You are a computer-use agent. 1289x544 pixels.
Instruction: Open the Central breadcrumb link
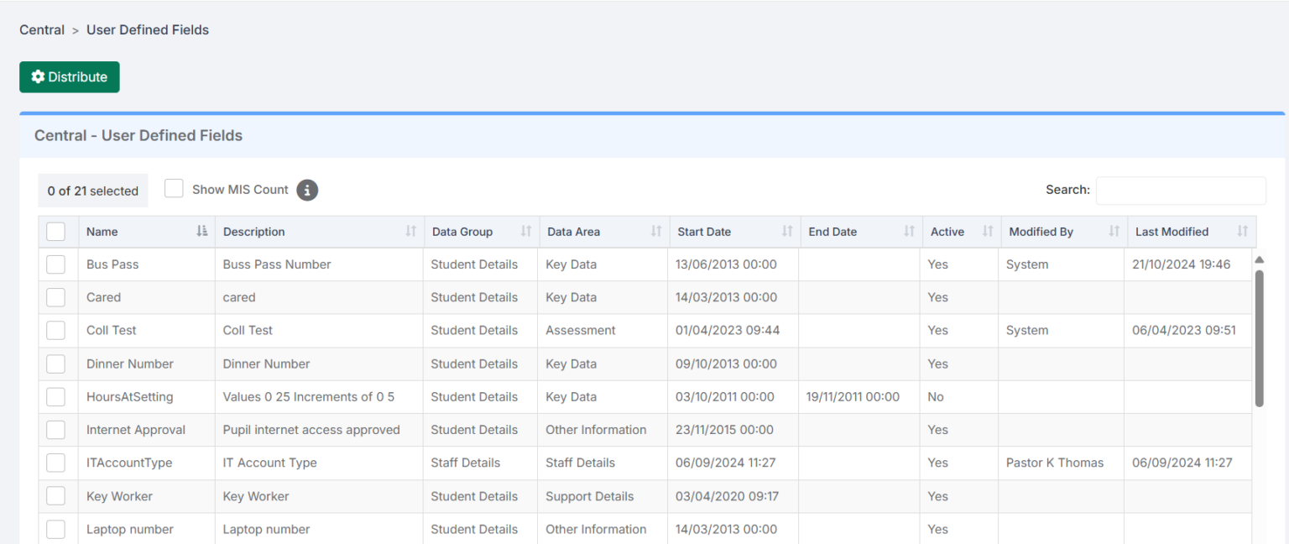coord(42,29)
